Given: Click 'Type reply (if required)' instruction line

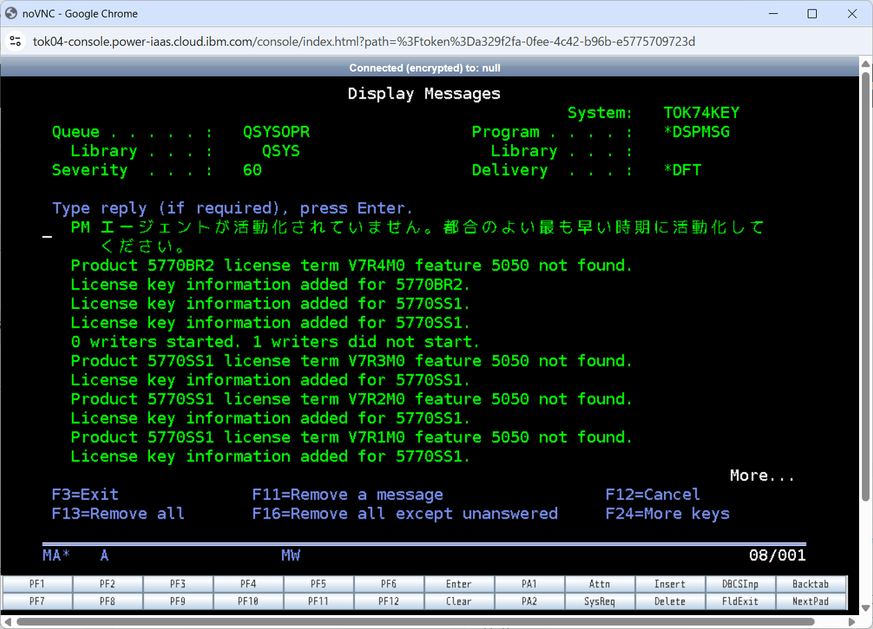Looking at the screenshot, I should [x=233, y=208].
